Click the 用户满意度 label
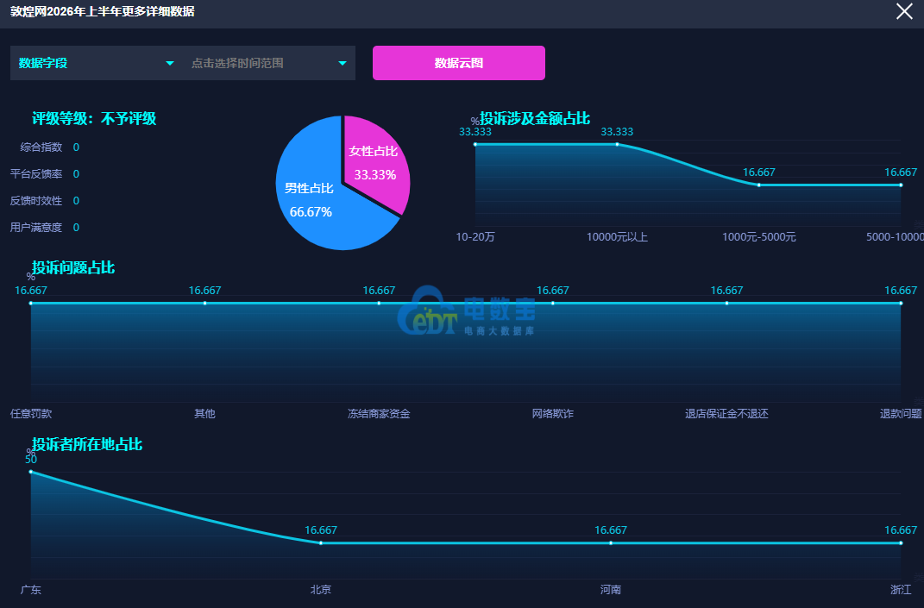 pos(36,228)
